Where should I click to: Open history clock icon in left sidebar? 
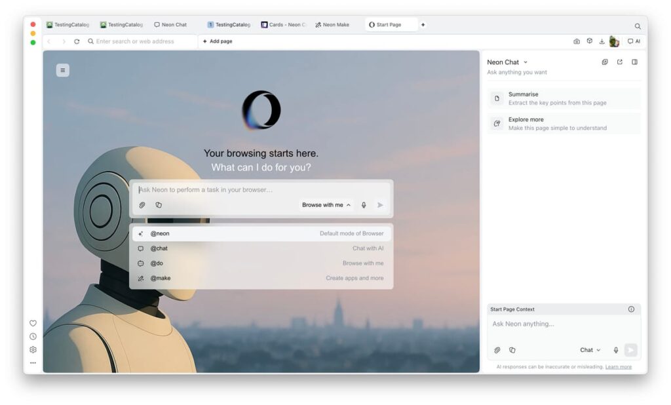point(33,336)
